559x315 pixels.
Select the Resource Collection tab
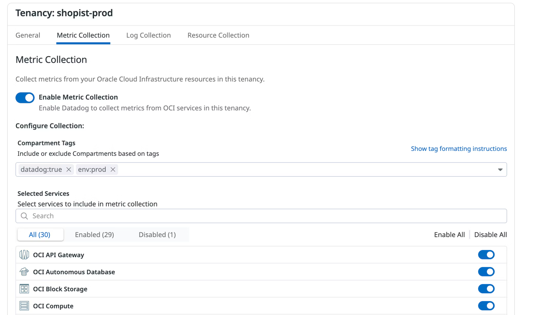(218, 35)
